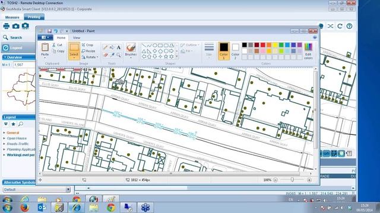Click the zoom out minus button in Paint
The image size is (380, 213).
[275, 180]
